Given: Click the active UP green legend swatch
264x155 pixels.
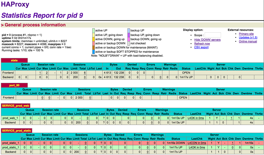Looking at the screenshot, I should pyautogui.click(x=93, y=30).
